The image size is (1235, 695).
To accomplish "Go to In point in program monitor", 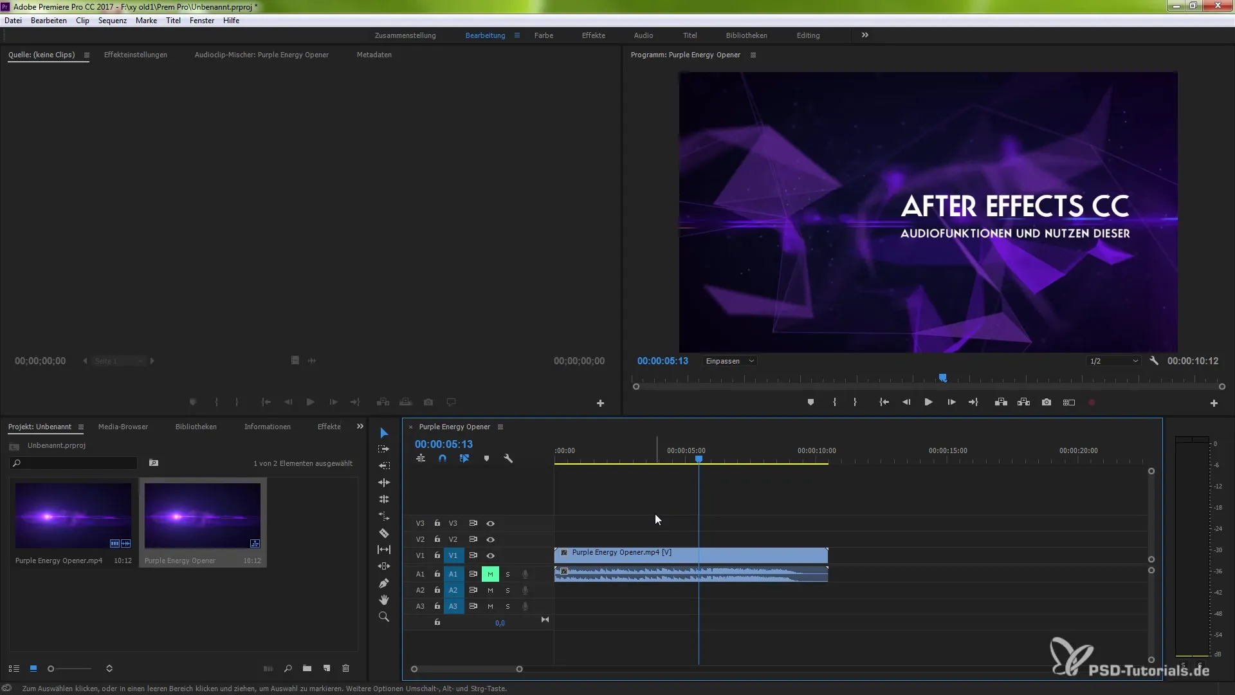I will 884,402.
